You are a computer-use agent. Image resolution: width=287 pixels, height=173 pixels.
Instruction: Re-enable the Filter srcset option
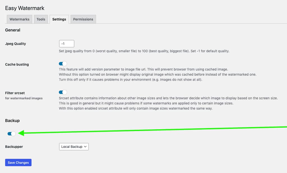tap(63, 92)
